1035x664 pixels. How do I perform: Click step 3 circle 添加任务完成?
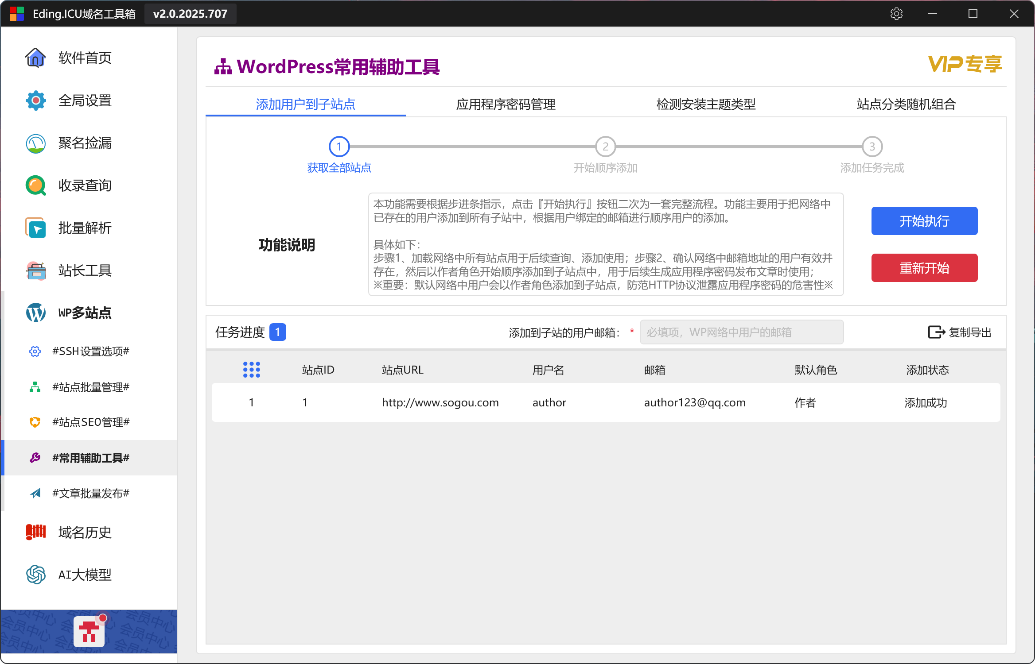tap(872, 147)
